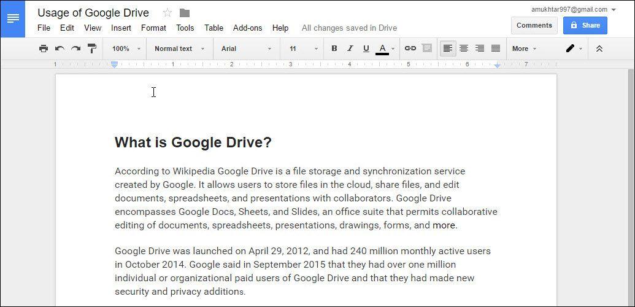The image size is (635, 307).
Task: Open the Add-ons menu
Action: pyautogui.click(x=247, y=28)
